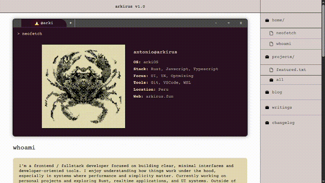This screenshot has height=183, width=325.
Task: Click the projects/ folder icon
Action: (x=267, y=57)
